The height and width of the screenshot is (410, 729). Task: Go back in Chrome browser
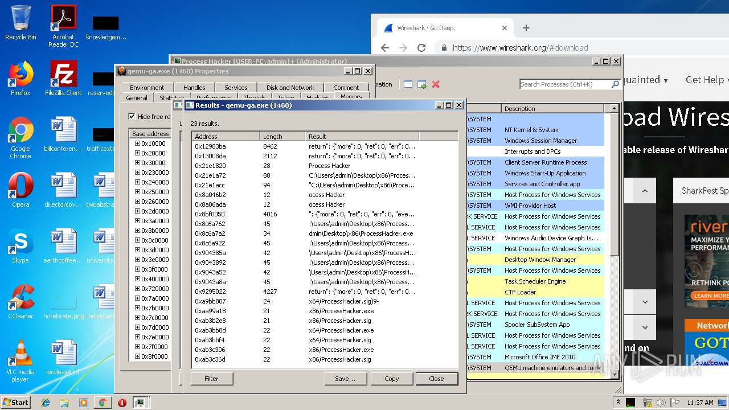tap(384, 48)
